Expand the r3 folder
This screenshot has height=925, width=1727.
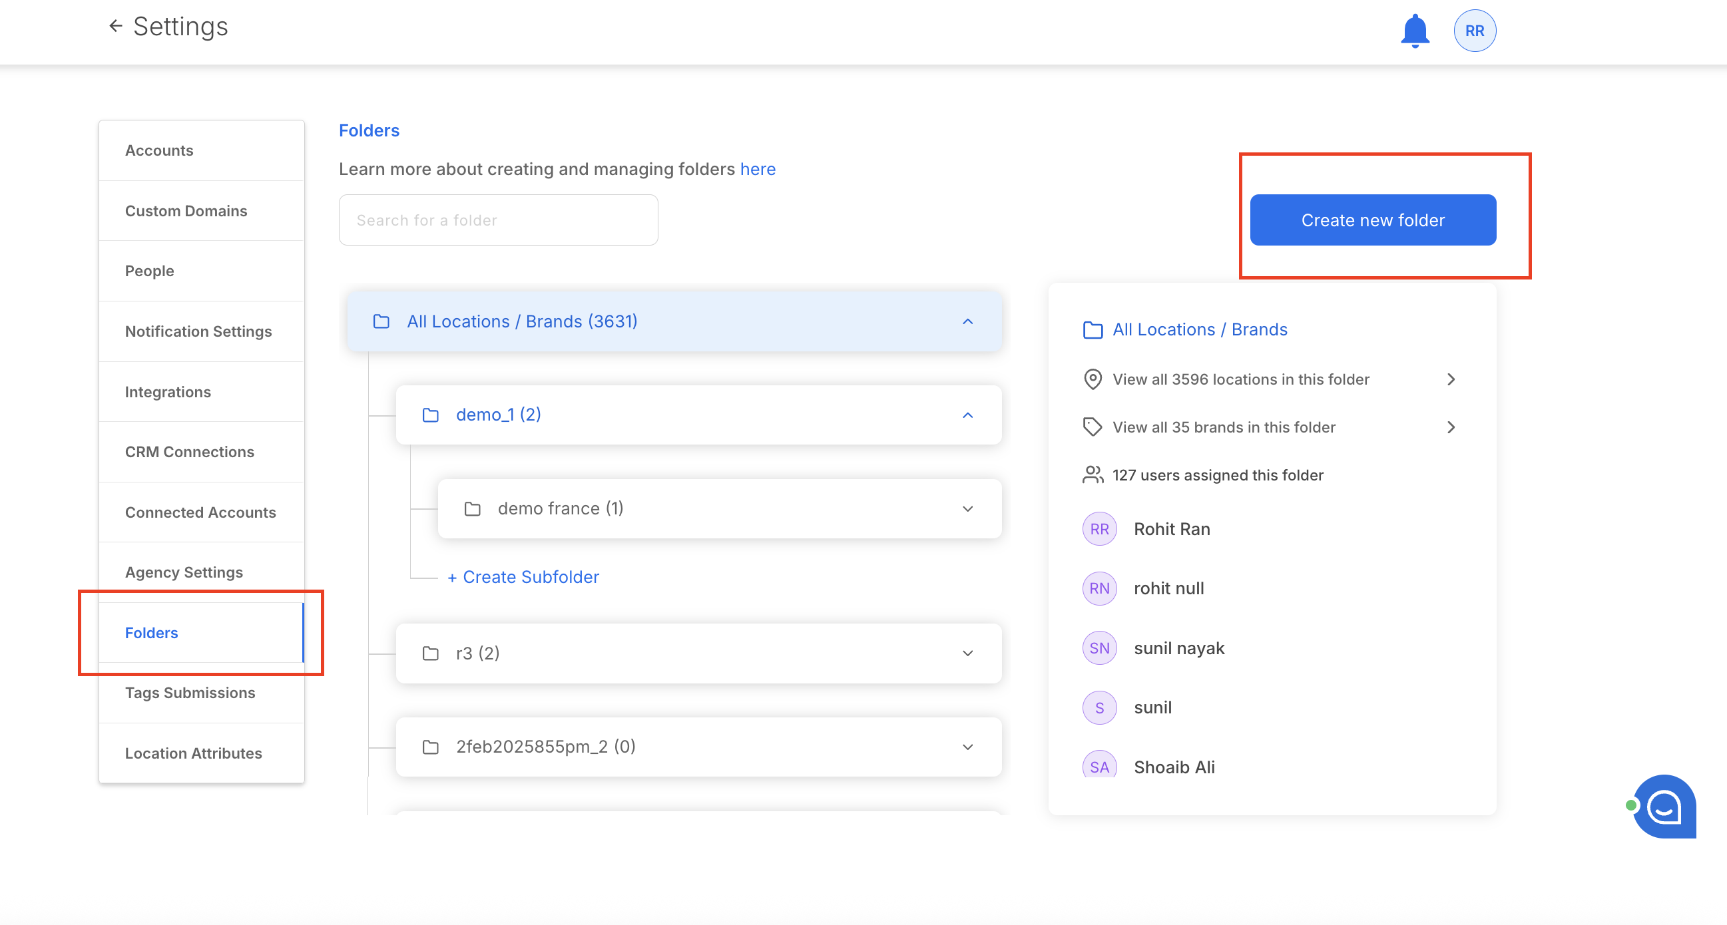967,653
